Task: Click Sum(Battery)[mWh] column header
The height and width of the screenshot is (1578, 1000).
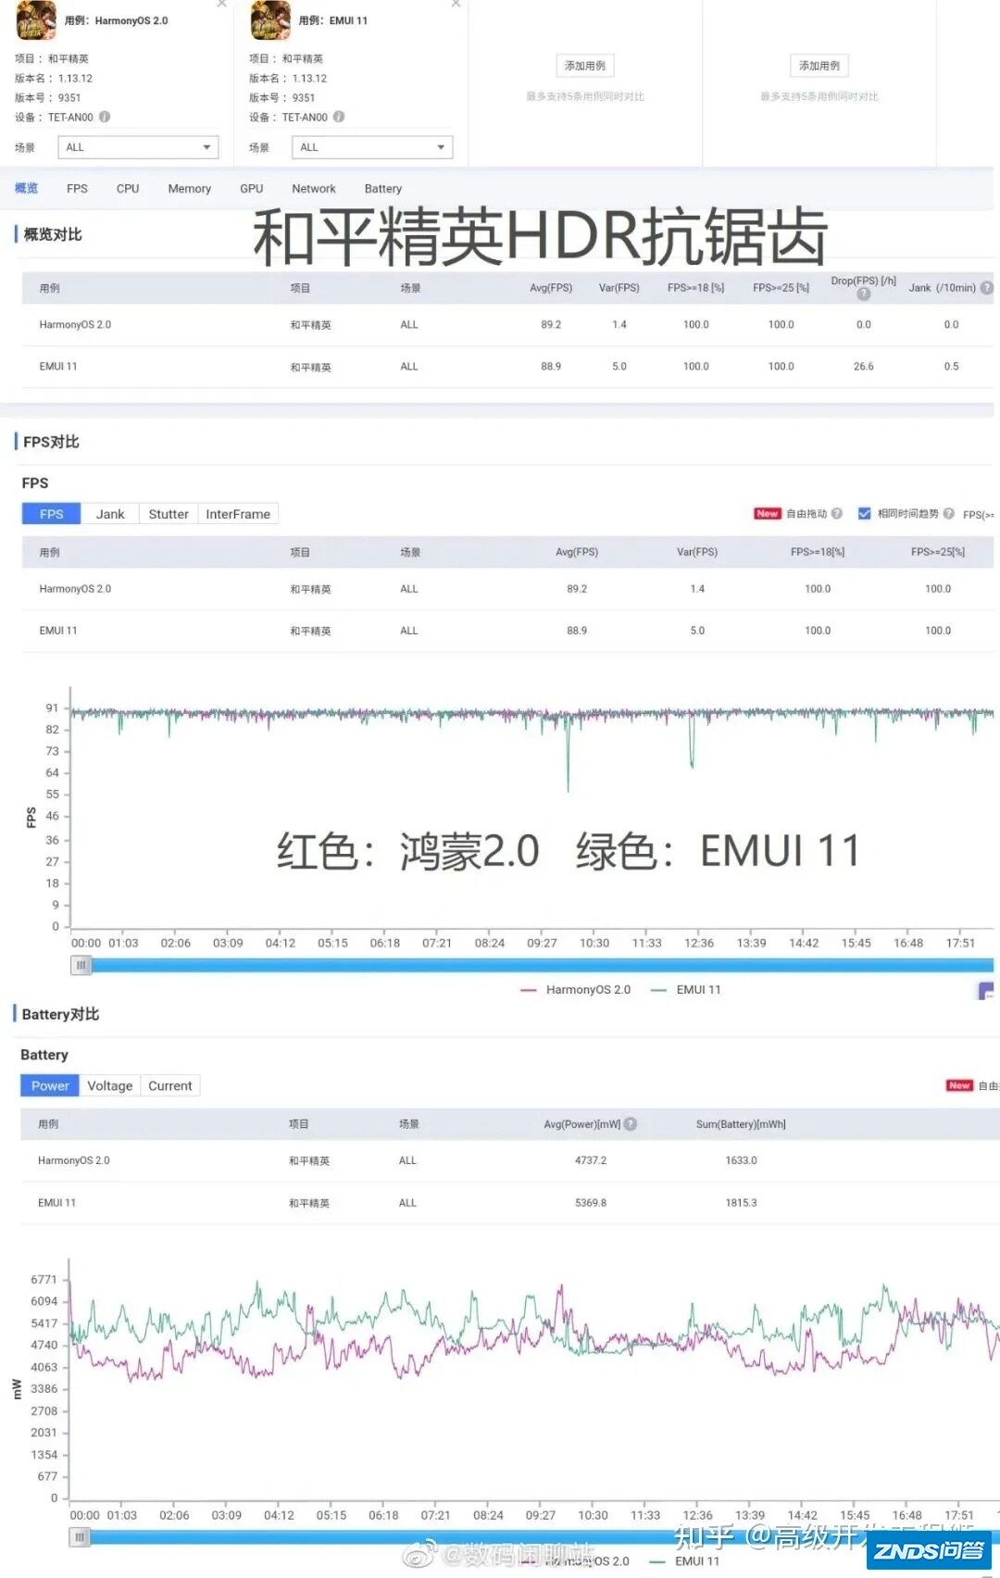Action: tap(741, 1124)
